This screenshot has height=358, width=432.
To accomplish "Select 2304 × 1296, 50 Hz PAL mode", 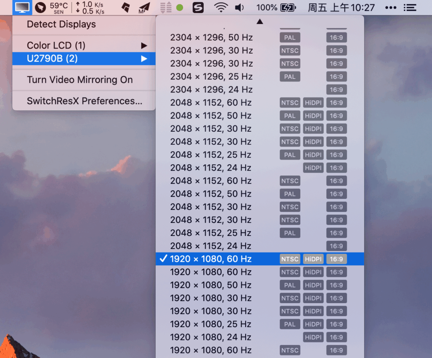I will (211, 38).
